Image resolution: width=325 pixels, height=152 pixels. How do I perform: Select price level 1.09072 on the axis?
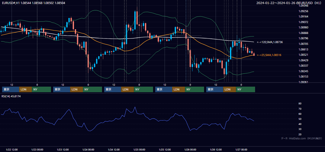point(303,22)
